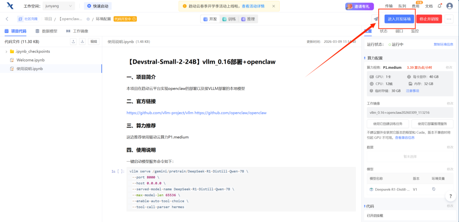Click the platform logo in top-left corner

click(10, 6)
